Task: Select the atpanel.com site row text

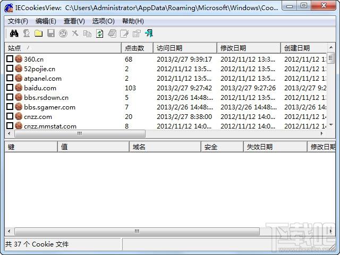Action: tap(42, 78)
